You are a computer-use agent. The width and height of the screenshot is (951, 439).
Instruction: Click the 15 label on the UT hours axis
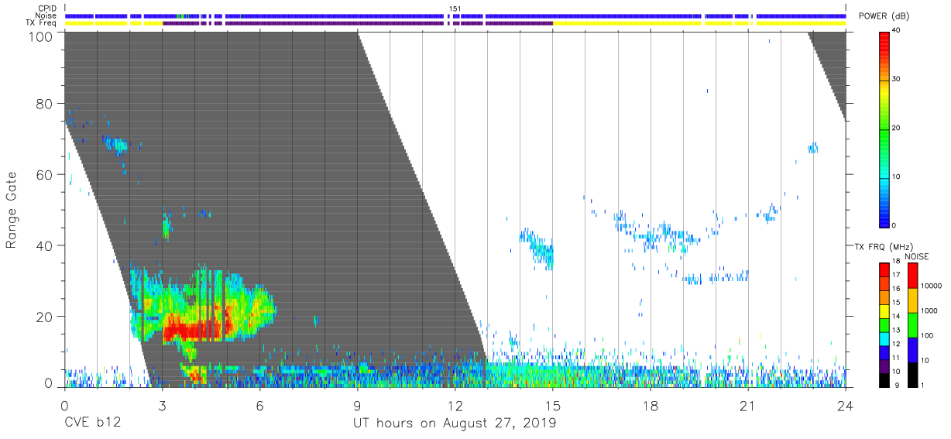click(552, 404)
